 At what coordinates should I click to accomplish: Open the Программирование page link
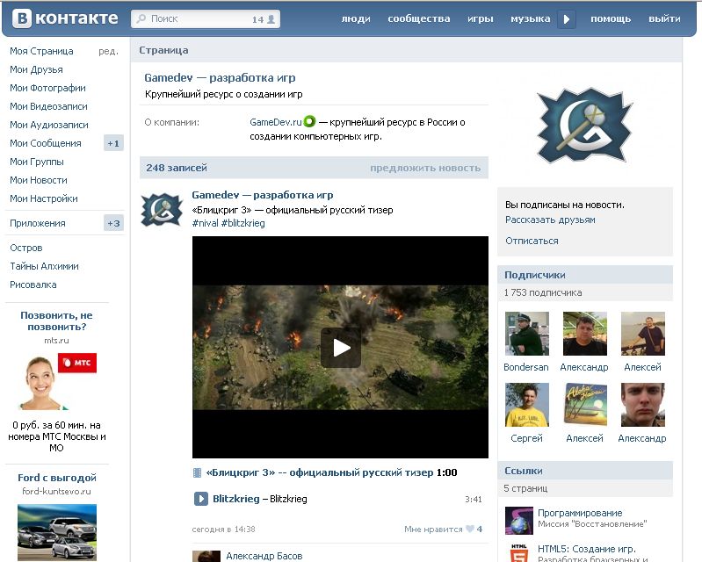point(580,513)
